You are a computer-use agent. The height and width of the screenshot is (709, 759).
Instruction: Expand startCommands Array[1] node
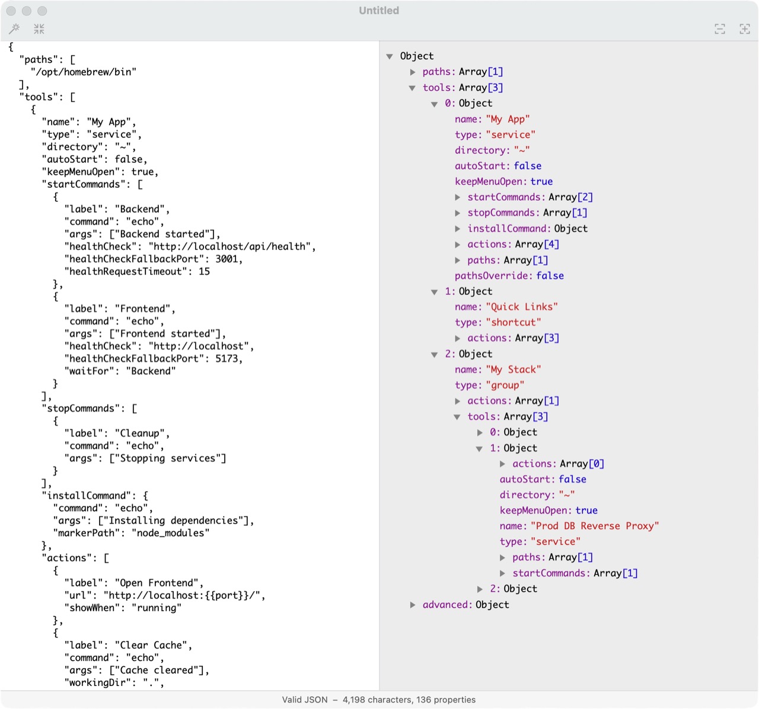click(503, 573)
